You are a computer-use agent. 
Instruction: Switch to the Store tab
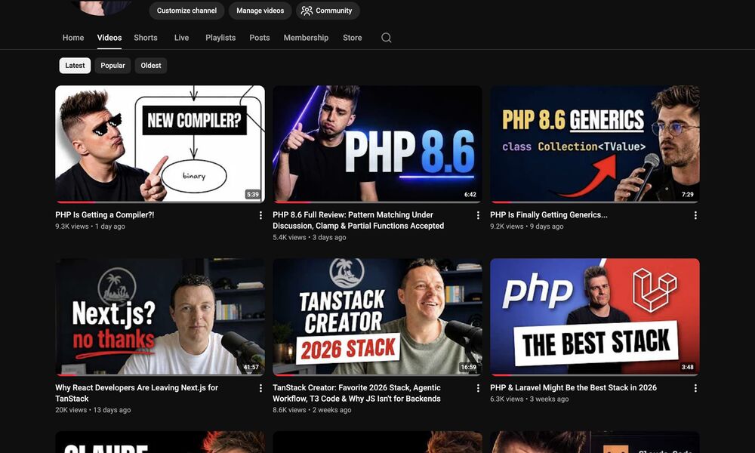click(352, 38)
